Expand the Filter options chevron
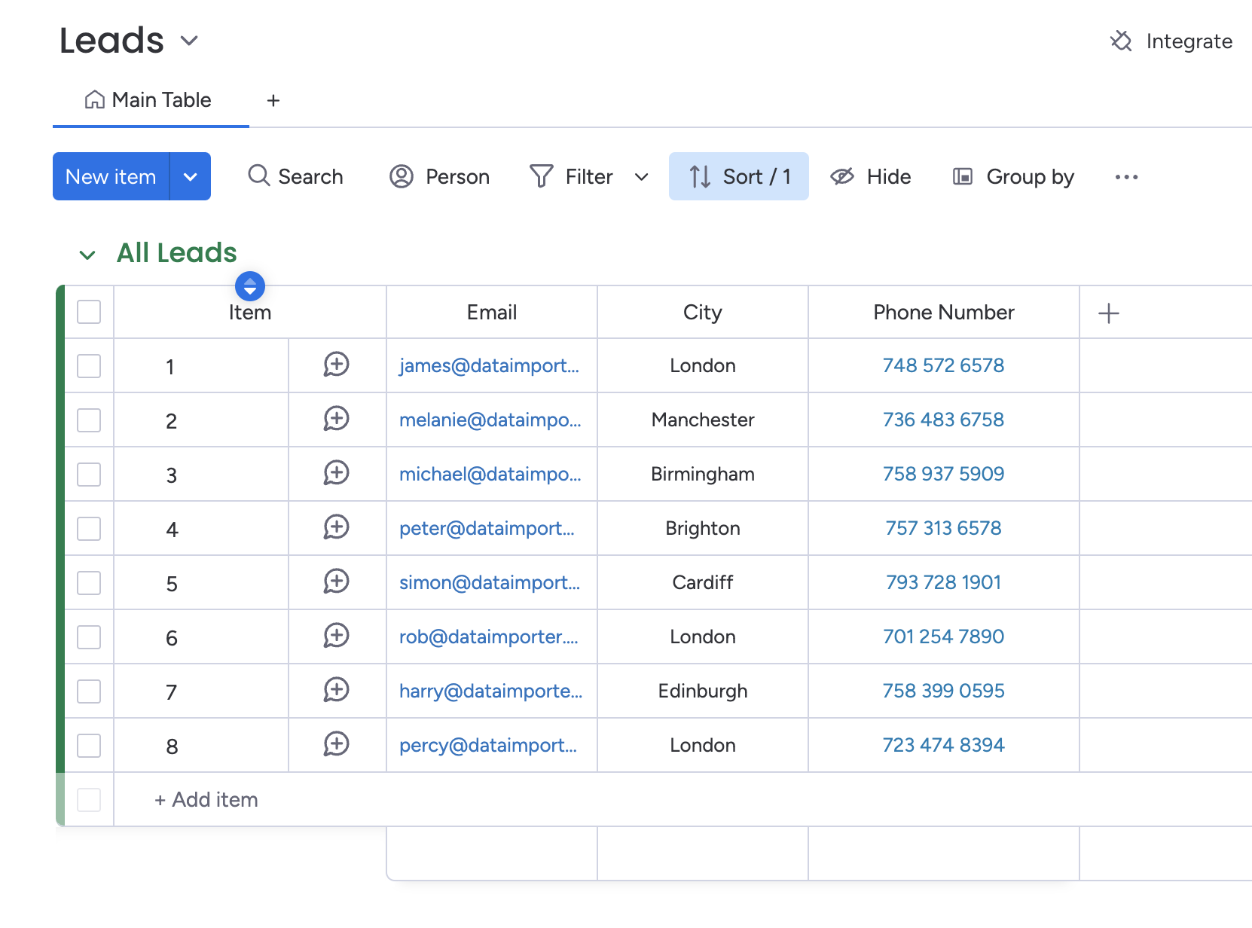Screen dimensions: 1252x928 click(642, 177)
